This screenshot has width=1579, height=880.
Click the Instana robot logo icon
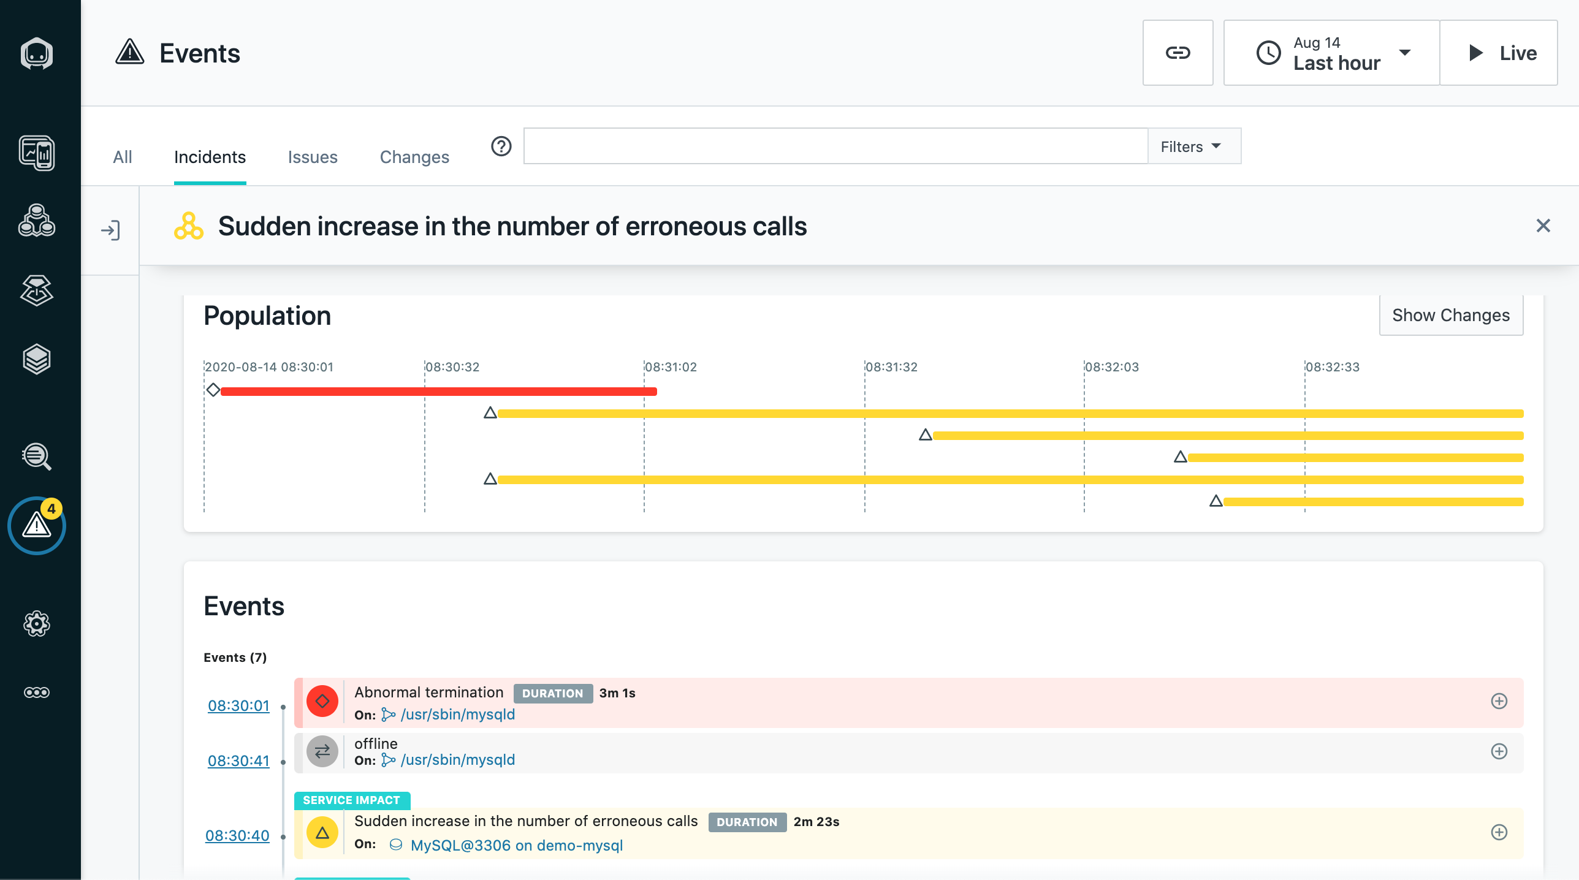click(37, 54)
